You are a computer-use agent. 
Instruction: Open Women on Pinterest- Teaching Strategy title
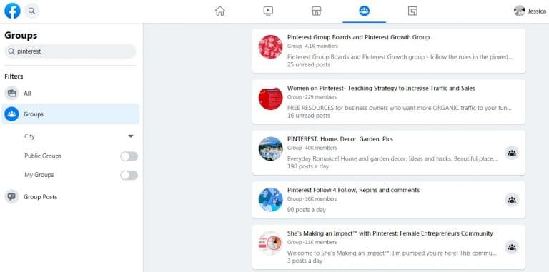[x=381, y=88]
